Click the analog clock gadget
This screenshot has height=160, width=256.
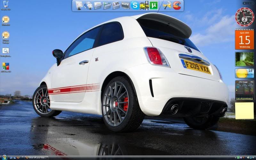[244, 17]
